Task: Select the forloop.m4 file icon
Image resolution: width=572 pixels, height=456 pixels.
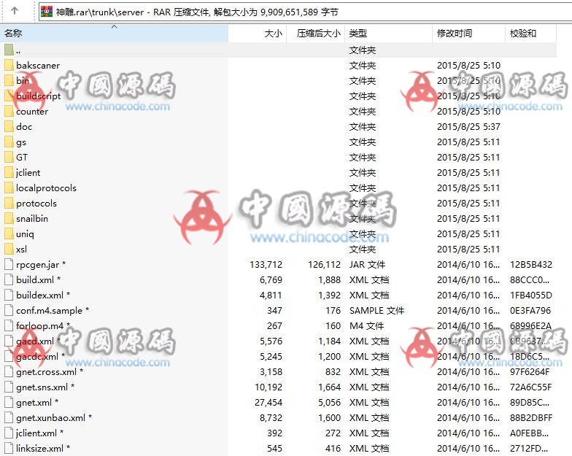Action: point(9,325)
